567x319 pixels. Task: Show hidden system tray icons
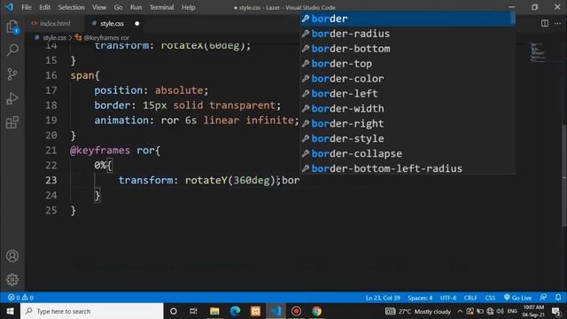460,311
